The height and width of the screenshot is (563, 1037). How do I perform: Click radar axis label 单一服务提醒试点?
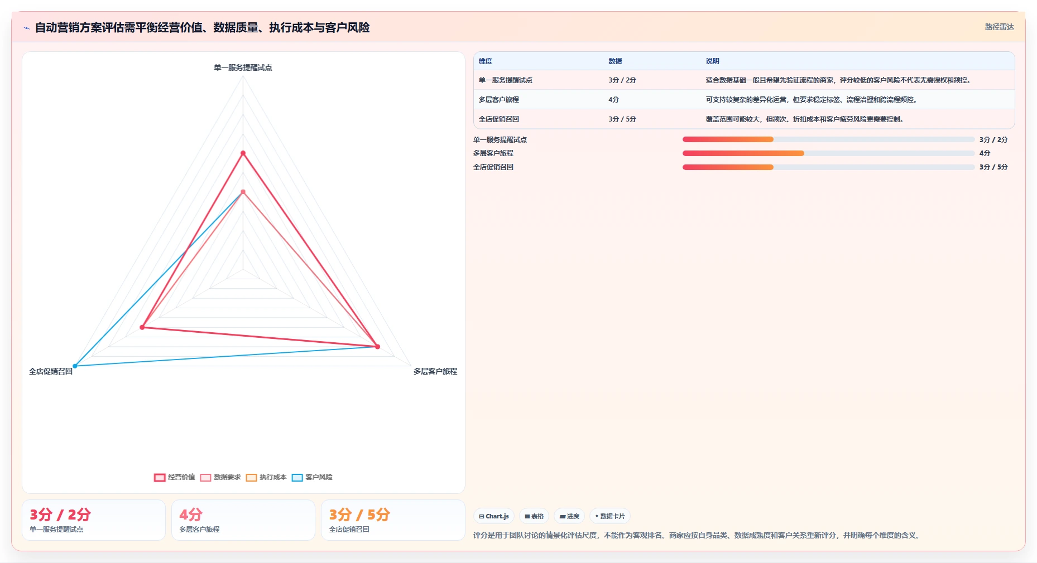[243, 67]
